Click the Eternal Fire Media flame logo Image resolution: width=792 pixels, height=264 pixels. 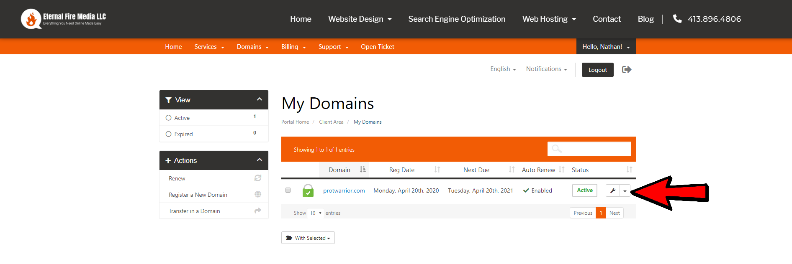point(31,19)
